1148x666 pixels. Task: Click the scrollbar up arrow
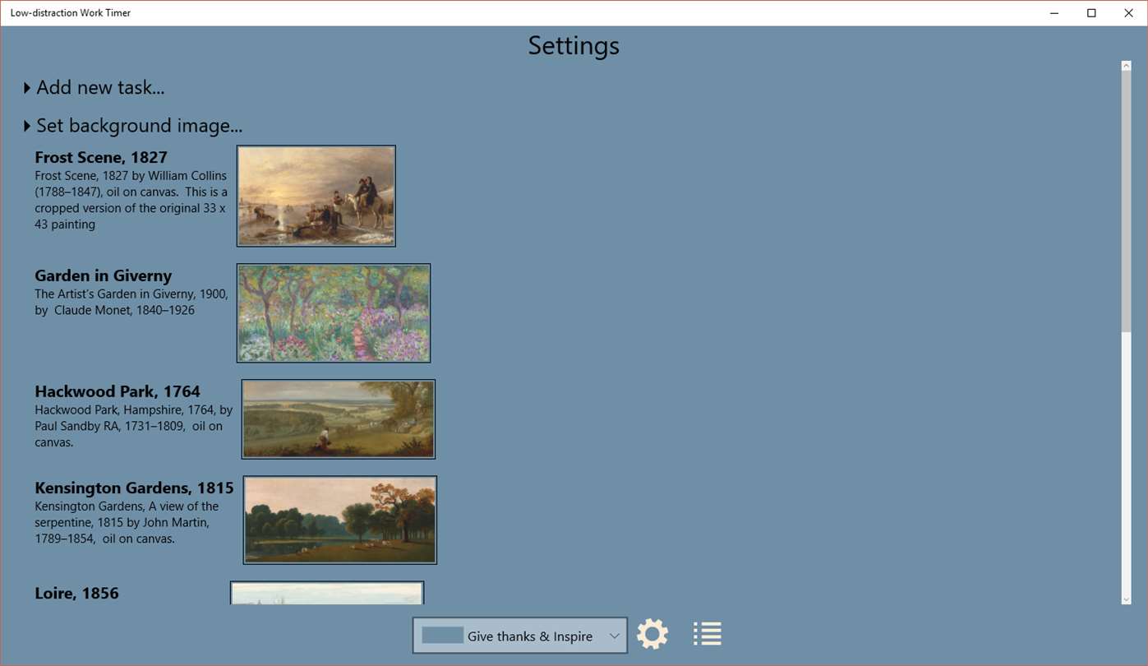[x=1126, y=66]
